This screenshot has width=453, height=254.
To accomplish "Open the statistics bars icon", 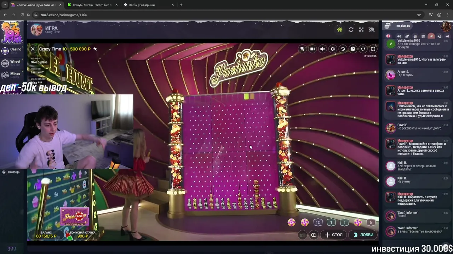I will pos(302,235).
